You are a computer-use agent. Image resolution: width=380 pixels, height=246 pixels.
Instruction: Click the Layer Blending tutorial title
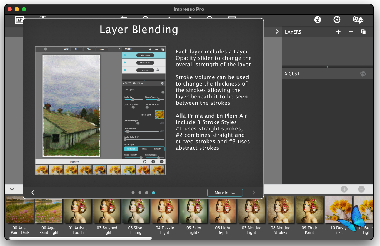(x=139, y=30)
